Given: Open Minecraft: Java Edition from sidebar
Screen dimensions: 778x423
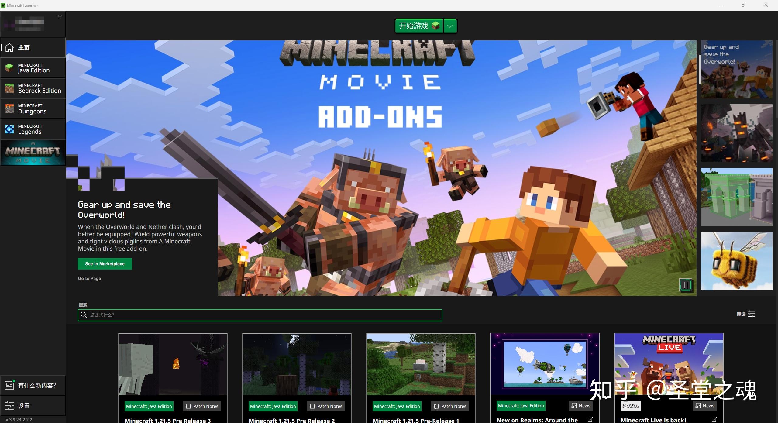Looking at the screenshot, I should tap(33, 67).
